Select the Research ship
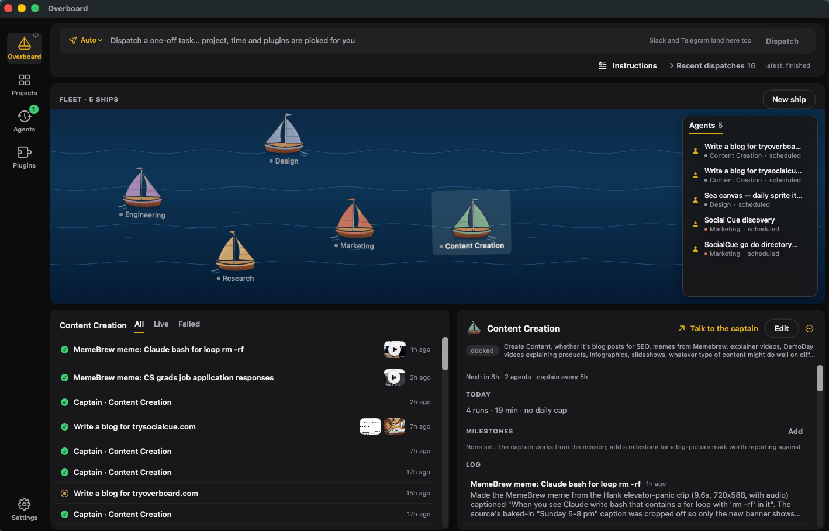The height and width of the screenshot is (531, 829). tap(236, 256)
